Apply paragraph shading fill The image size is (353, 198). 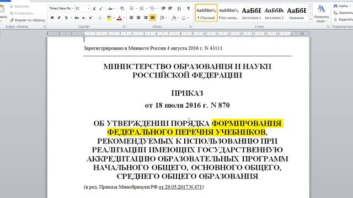click(173, 18)
